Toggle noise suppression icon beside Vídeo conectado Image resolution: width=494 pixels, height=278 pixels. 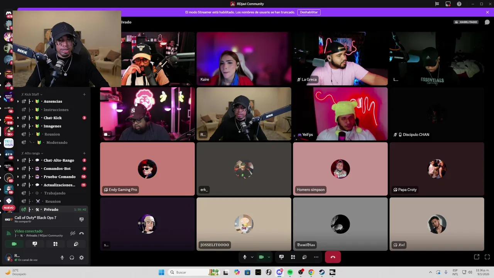click(73, 233)
